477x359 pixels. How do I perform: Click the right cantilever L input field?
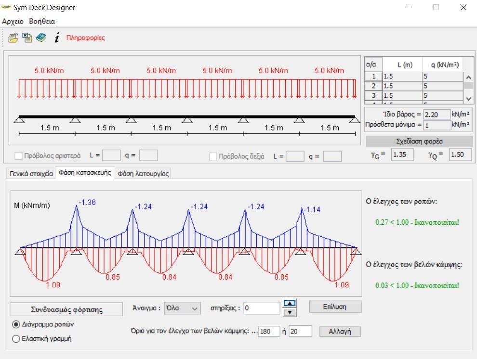click(295, 156)
